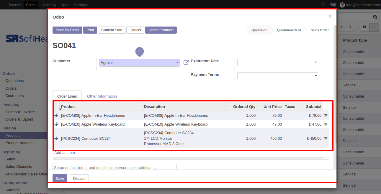Open Sales Channels in the sidebar
The width and height of the screenshot is (381, 194).
click(x=19, y=167)
